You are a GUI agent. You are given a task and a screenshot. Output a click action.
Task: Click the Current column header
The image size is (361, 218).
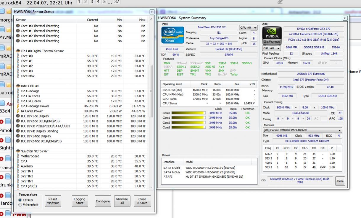(x=88, y=19)
